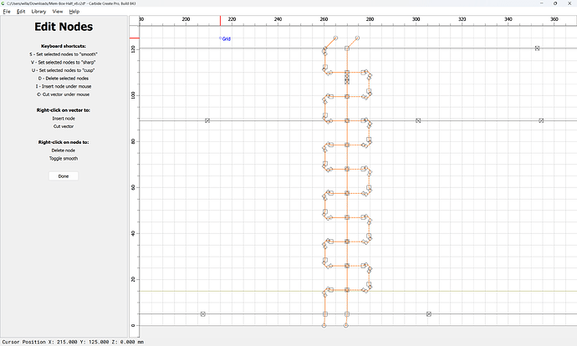
Task: Open the Edit menu
Action: coord(21,12)
